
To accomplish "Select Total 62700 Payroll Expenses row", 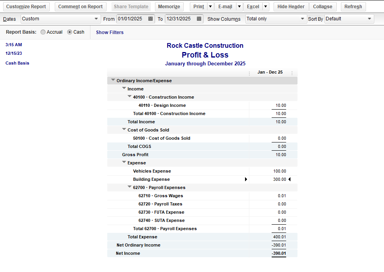I will point(202,229).
